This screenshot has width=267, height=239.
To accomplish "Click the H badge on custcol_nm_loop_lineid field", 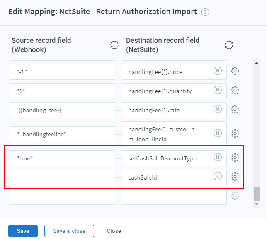I will pyautogui.click(x=218, y=133).
